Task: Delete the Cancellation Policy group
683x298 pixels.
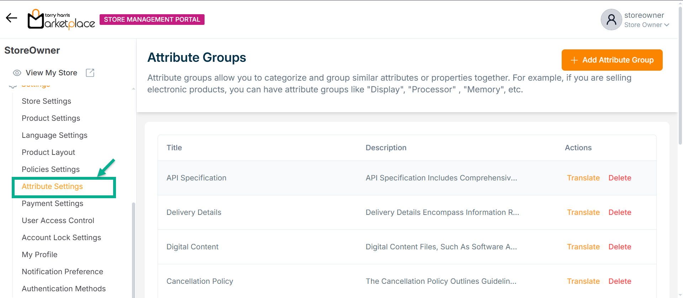Action: coord(619,281)
